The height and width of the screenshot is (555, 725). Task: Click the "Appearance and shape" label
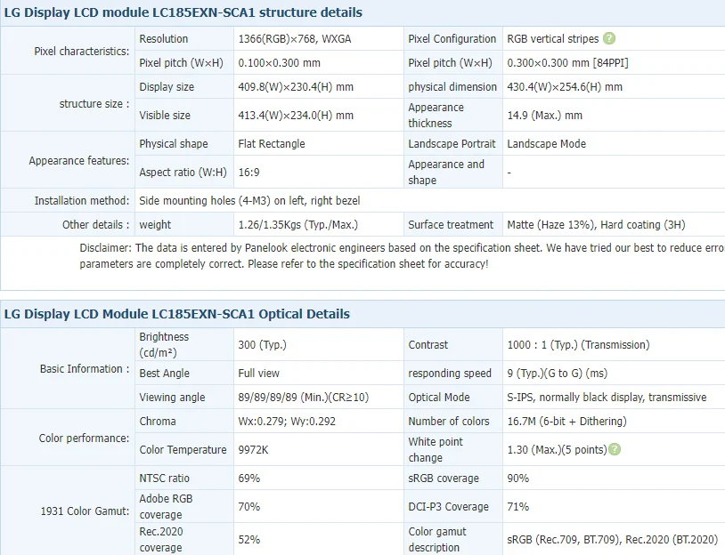pyautogui.click(x=446, y=173)
